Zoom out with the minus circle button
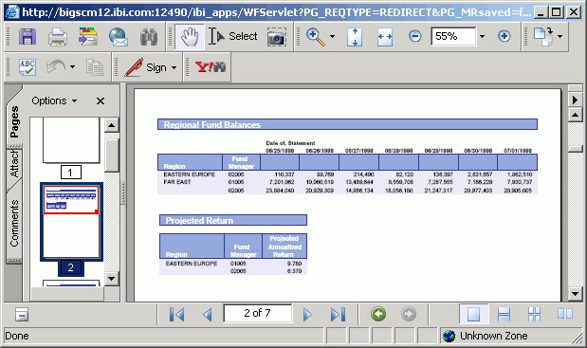587x348 pixels. tap(414, 36)
